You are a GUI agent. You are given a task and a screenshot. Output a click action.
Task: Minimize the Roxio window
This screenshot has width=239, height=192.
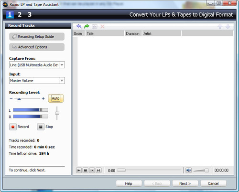click(x=211, y=3)
